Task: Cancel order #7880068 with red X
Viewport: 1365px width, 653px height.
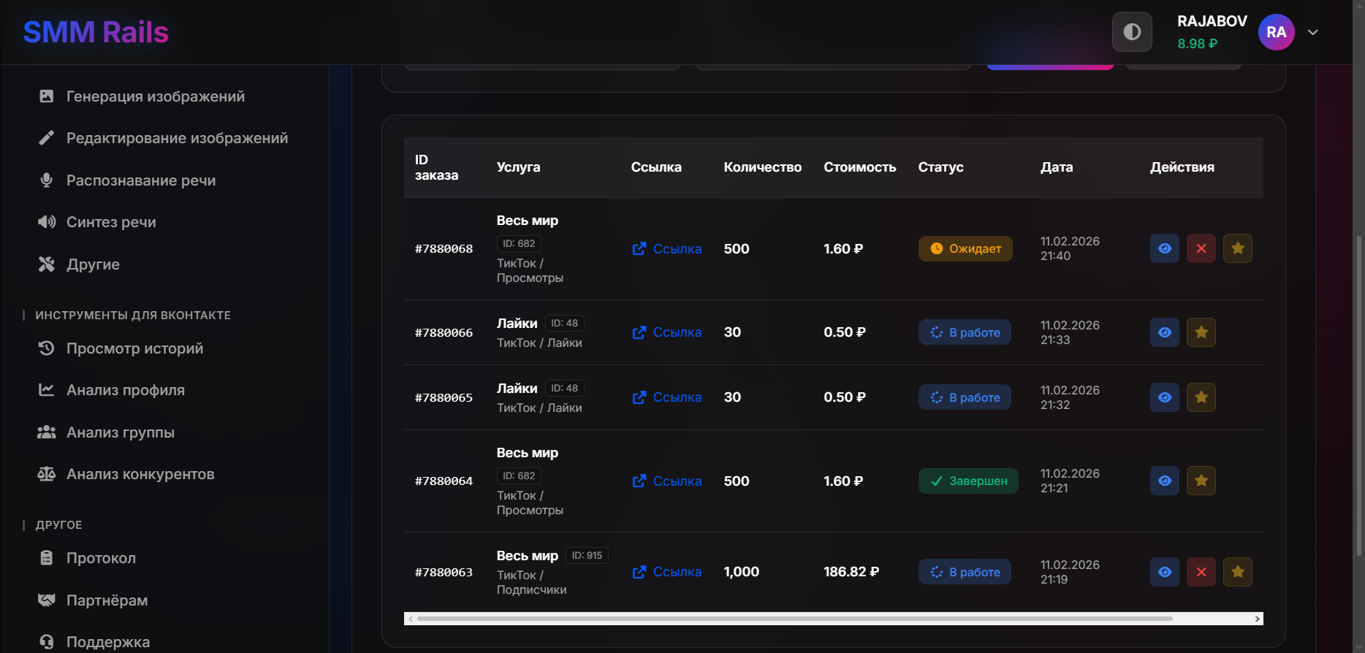Action: coord(1201,248)
